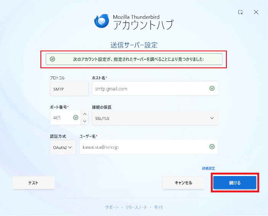Click the checkmark icon in ホスト名 field
Screen dimensions: 268x216
click(212, 89)
